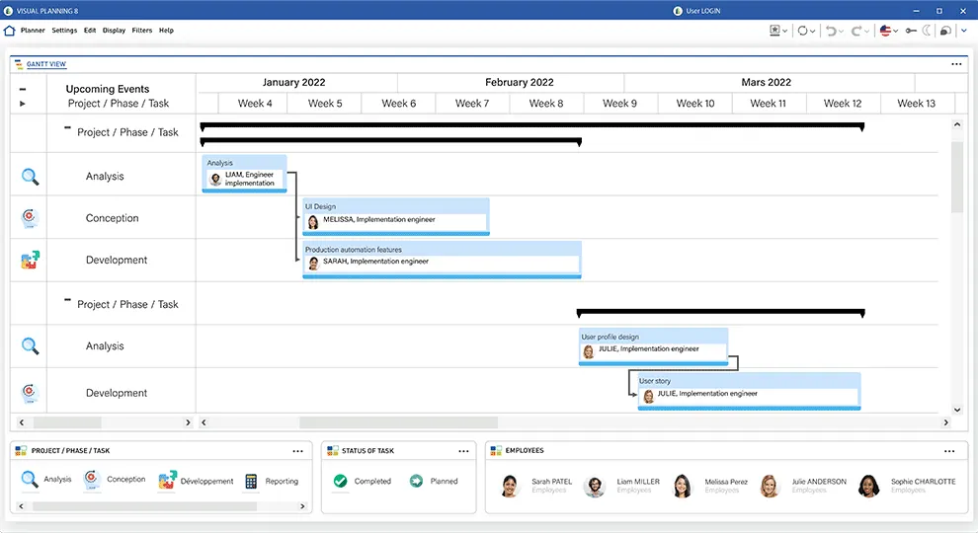Open the Filters menu
The image size is (978, 533).
point(142,31)
